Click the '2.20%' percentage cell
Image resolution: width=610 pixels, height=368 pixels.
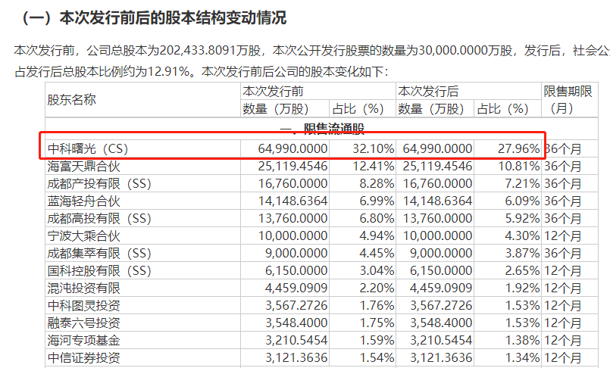(x=377, y=288)
